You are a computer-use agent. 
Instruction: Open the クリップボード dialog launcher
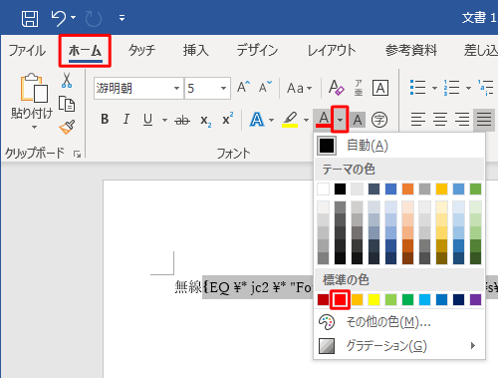pos(78,154)
